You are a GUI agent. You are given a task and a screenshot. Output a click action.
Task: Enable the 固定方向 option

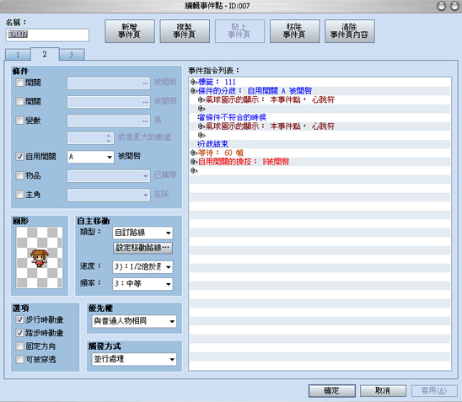tap(19, 346)
